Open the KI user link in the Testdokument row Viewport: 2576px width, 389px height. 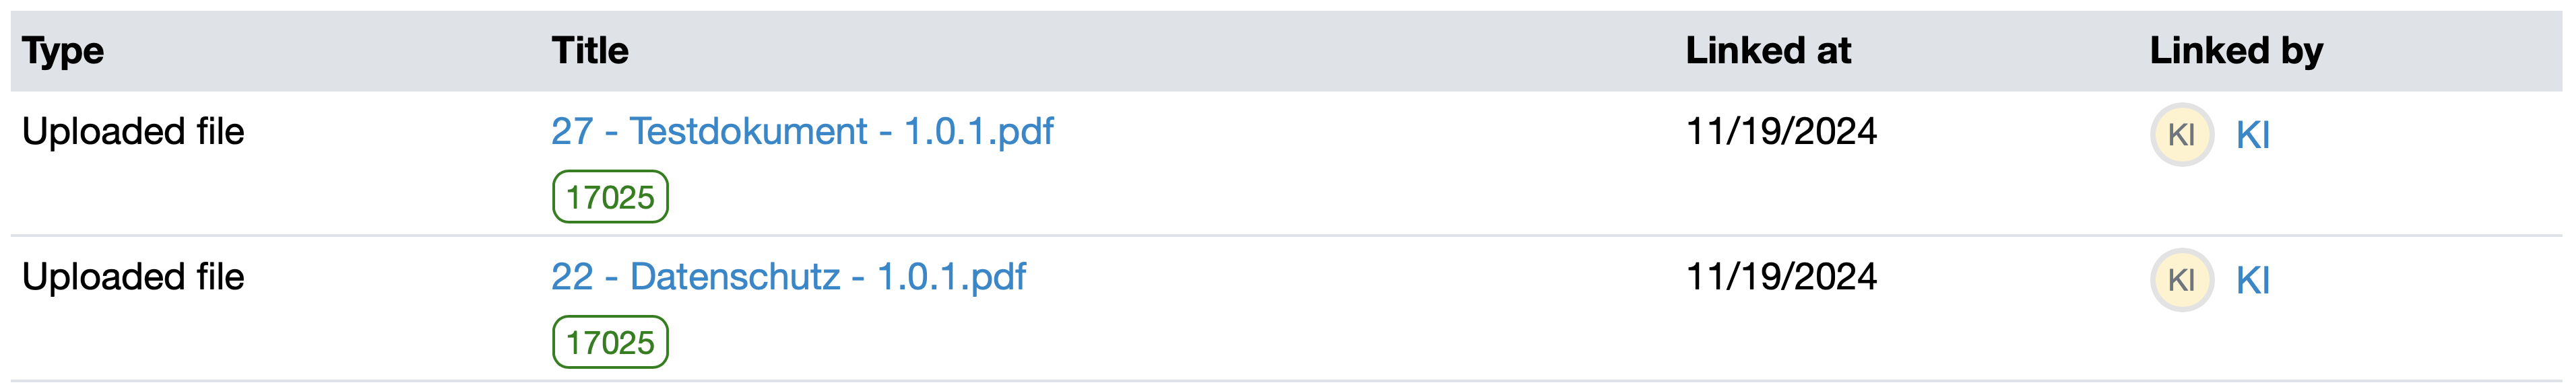click(x=2252, y=135)
